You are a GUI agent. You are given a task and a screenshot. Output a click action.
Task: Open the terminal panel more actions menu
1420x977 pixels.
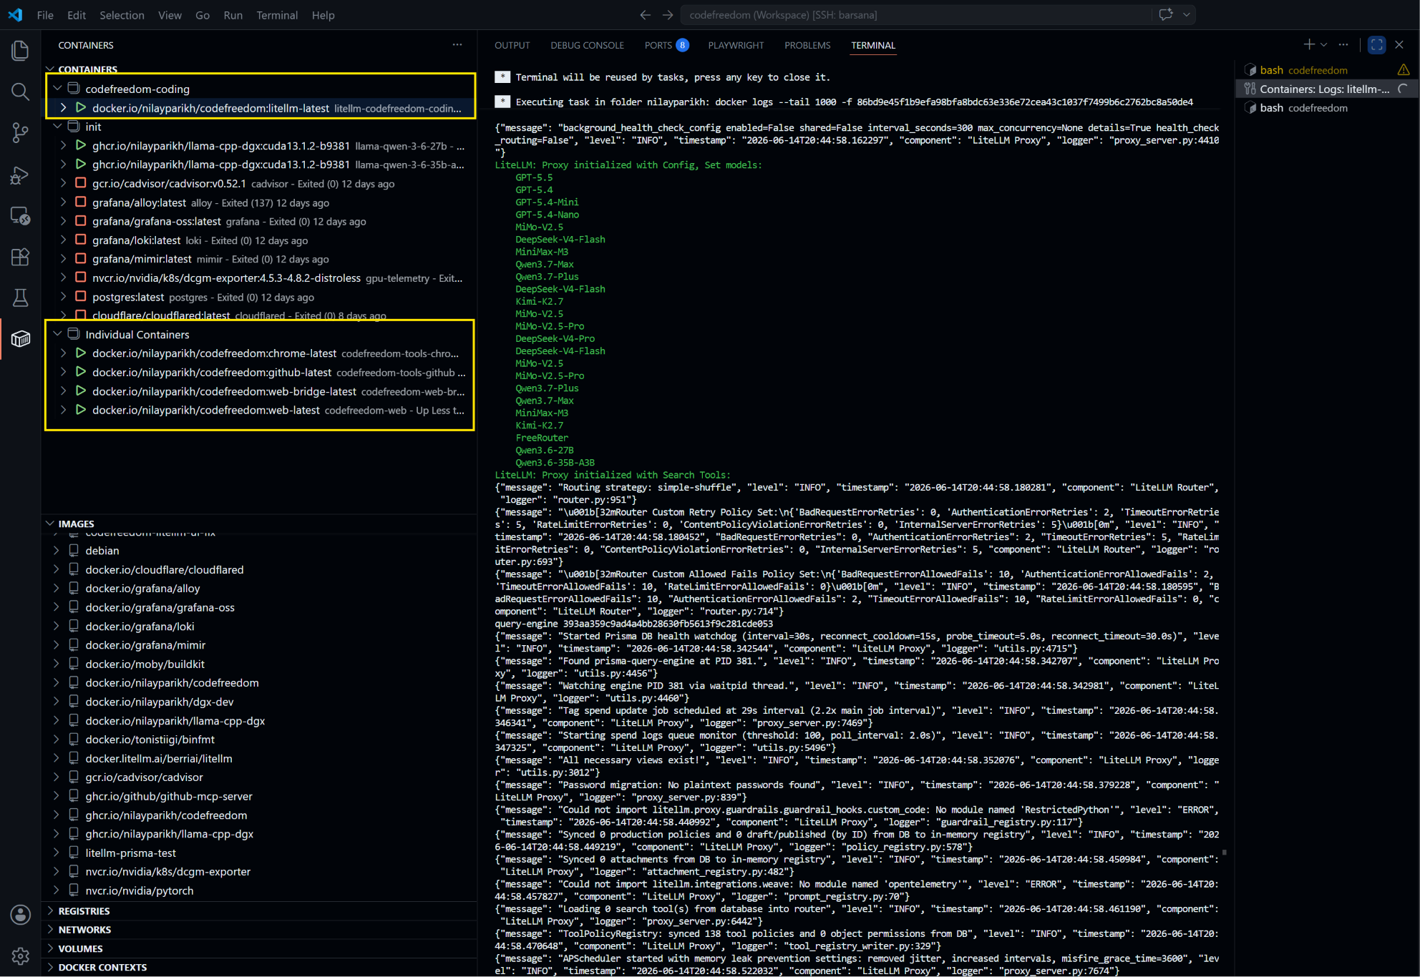click(1343, 44)
